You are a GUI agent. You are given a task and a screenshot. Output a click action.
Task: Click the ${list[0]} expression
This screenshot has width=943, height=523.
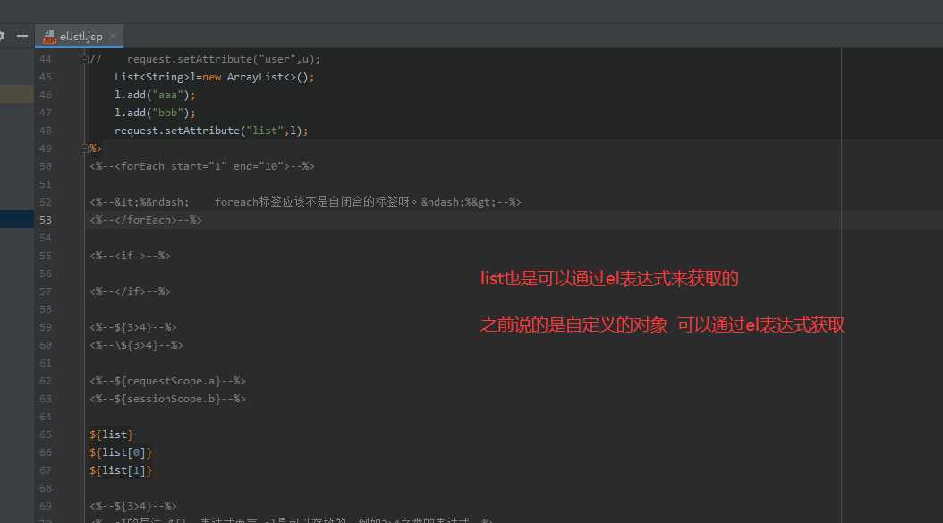coord(121,452)
